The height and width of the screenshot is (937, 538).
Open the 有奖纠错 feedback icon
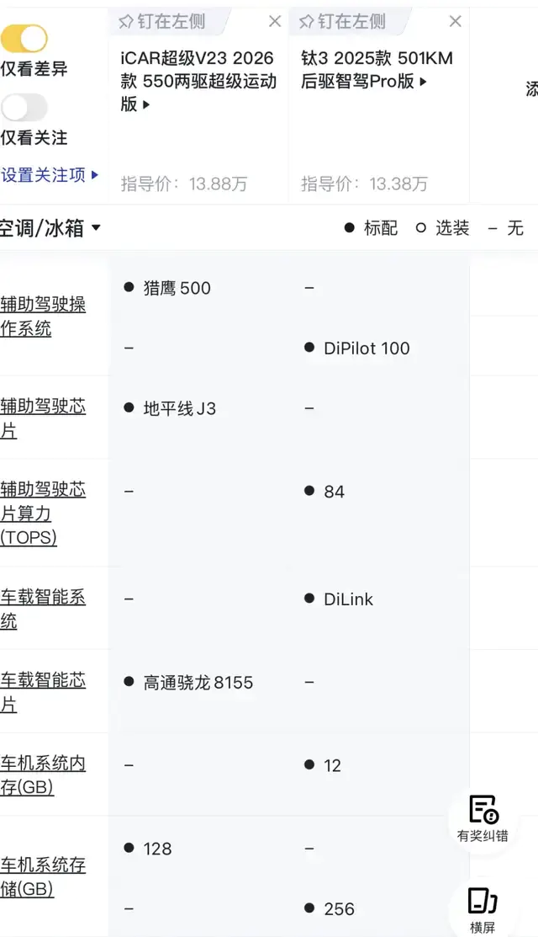coord(483,818)
